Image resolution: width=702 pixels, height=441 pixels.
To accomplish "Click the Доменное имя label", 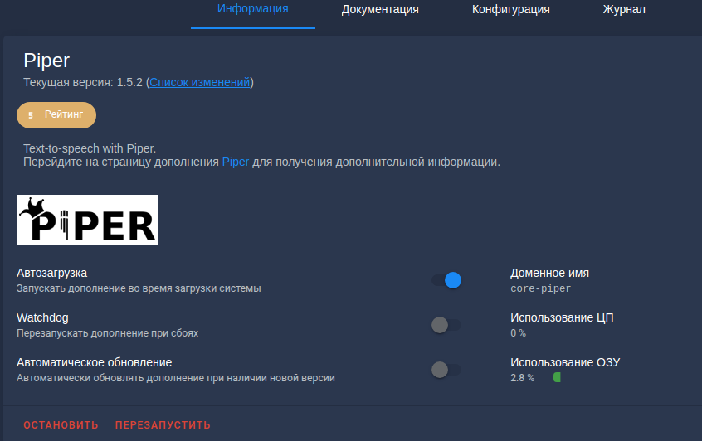I will (550, 273).
